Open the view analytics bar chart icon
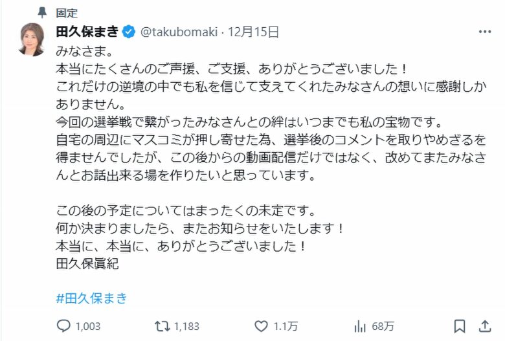The height and width of the screenshot is (341, 505). (x=361, y=325)
